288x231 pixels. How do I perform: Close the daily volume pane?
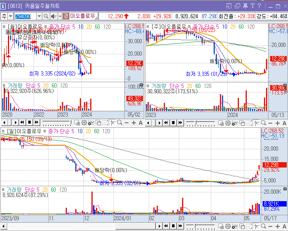point(285,189)
